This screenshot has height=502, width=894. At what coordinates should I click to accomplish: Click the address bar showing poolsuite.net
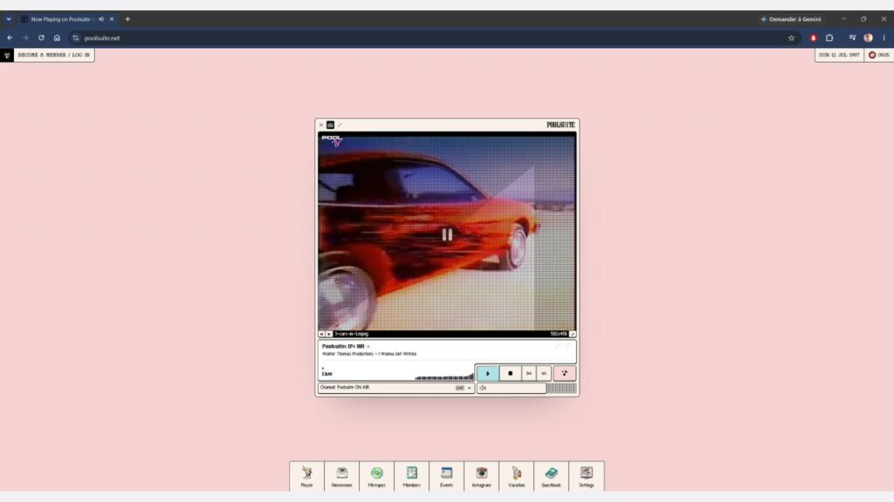(433, 38)
